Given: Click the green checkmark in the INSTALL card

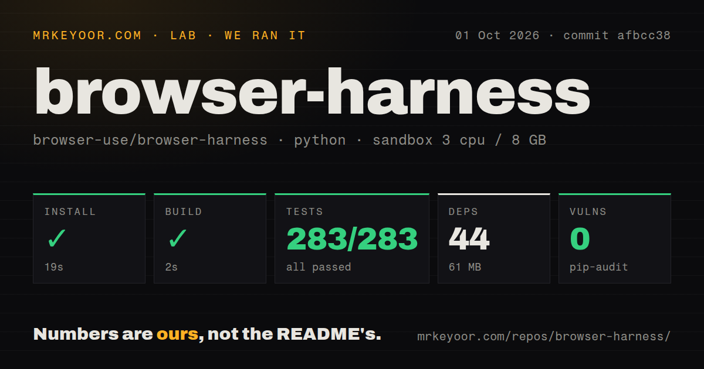Looking at the screenshot, I should click(x=57, y=239).
